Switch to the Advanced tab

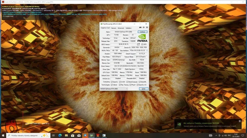pyautogui.click(x=121, y=28)
